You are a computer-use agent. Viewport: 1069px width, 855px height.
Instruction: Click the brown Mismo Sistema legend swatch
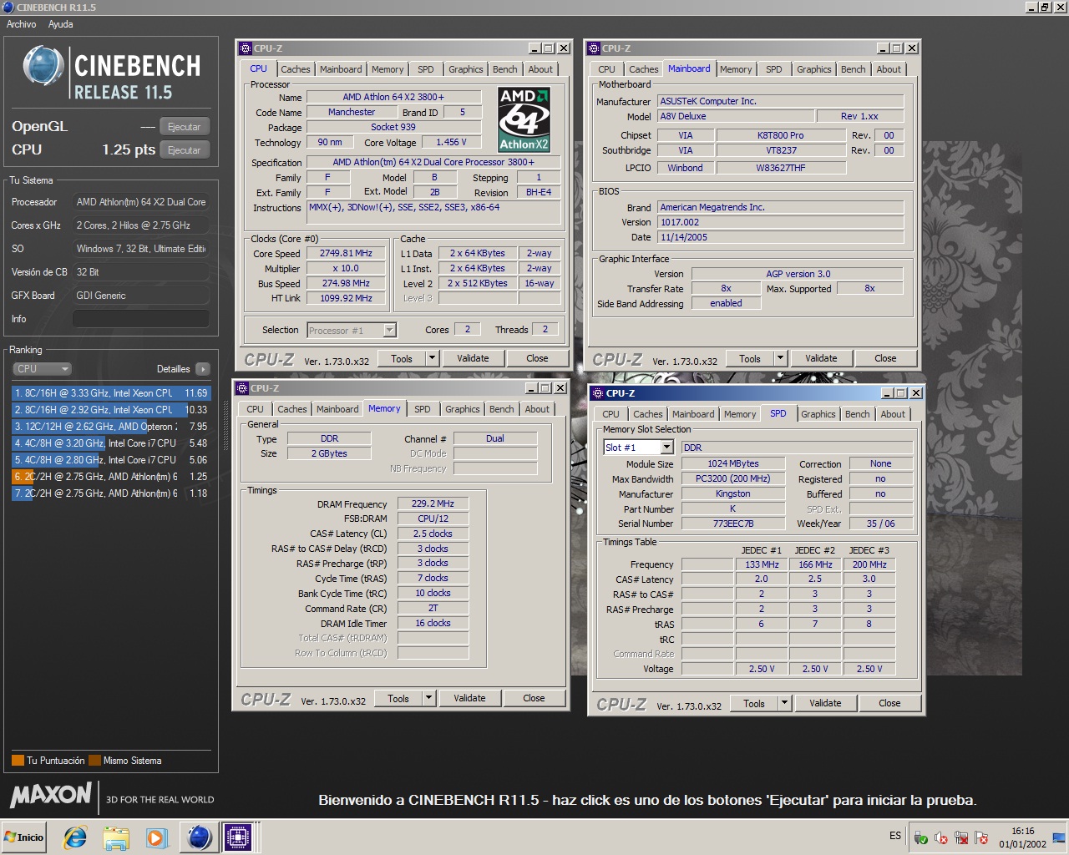[94, 761]
